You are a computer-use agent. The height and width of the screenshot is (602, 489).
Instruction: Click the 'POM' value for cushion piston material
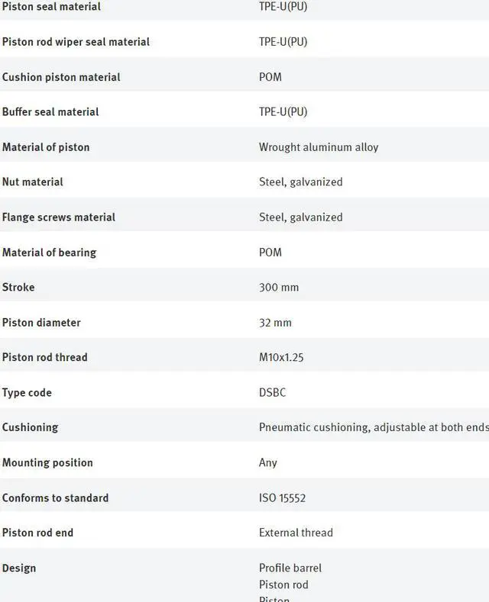[x=270, y=77]
